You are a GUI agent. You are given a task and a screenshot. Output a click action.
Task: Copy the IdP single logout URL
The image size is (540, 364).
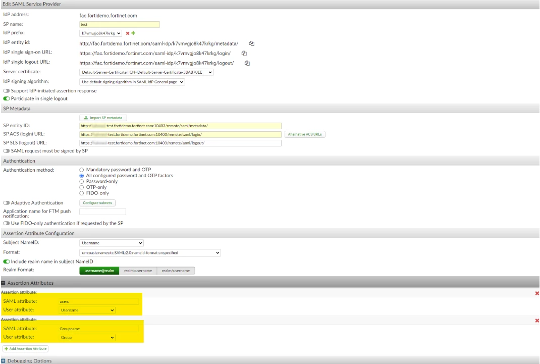coord(247,63)
